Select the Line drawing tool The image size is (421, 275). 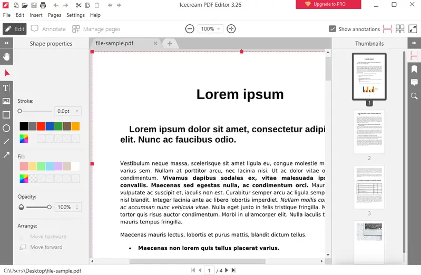point(6,142)
